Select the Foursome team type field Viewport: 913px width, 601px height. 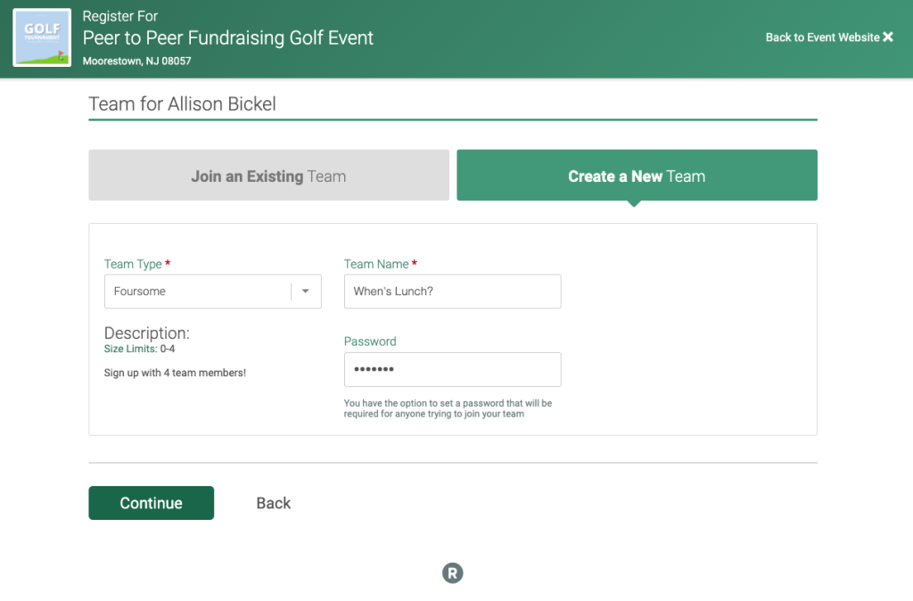[x=212, y=292]
